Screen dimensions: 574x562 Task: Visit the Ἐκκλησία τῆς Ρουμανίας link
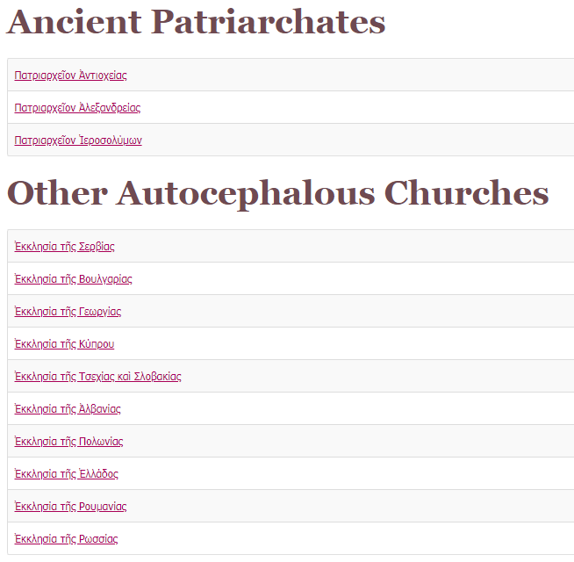pos(70,507)
